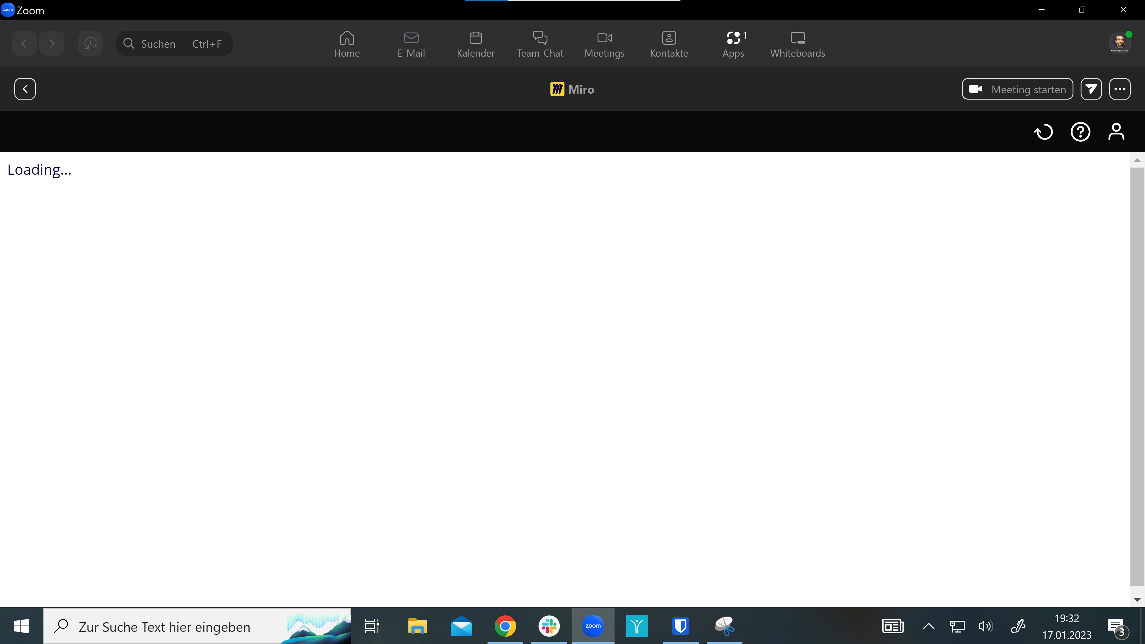
Task: Click the back arrow beside Miro title
Action: pos(25,89)
